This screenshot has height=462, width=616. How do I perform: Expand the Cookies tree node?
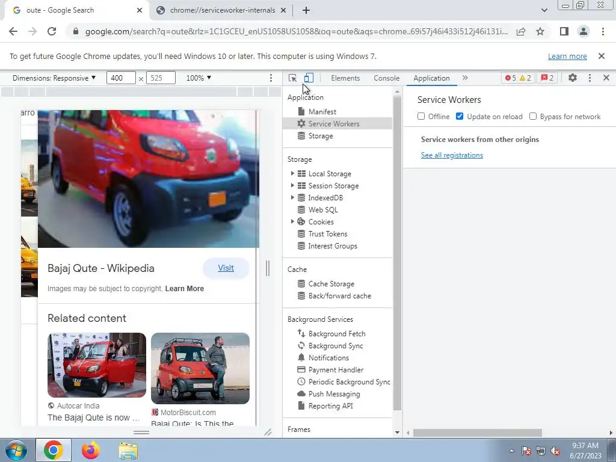pyautogui.click(x=292, y=221)
